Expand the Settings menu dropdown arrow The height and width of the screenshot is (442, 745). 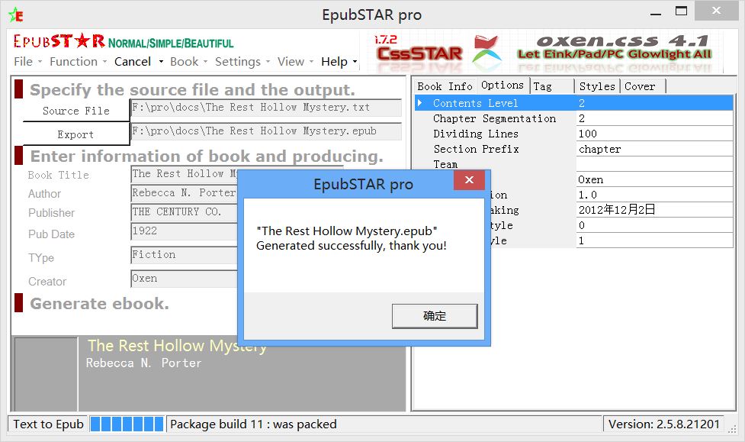click(x=268, y=62)
